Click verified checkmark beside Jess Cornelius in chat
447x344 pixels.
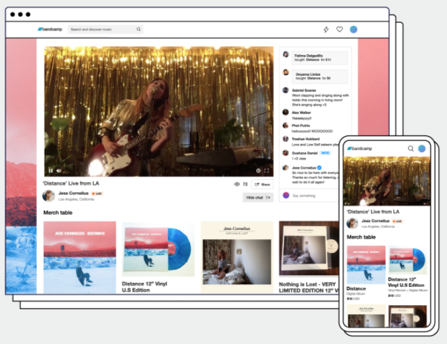point(320,167)
